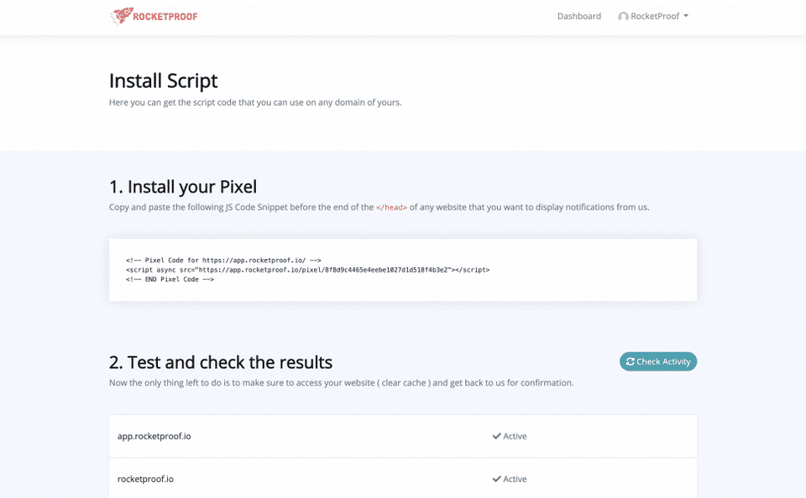Click the refresh icon on Check Activity
Viewport: 806px width, 498px height.
[631, 361]
